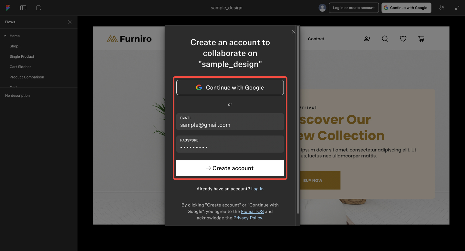The image size is (465, 251).
Task: Click the user avatar icon
Action: (x=322, y=8)
